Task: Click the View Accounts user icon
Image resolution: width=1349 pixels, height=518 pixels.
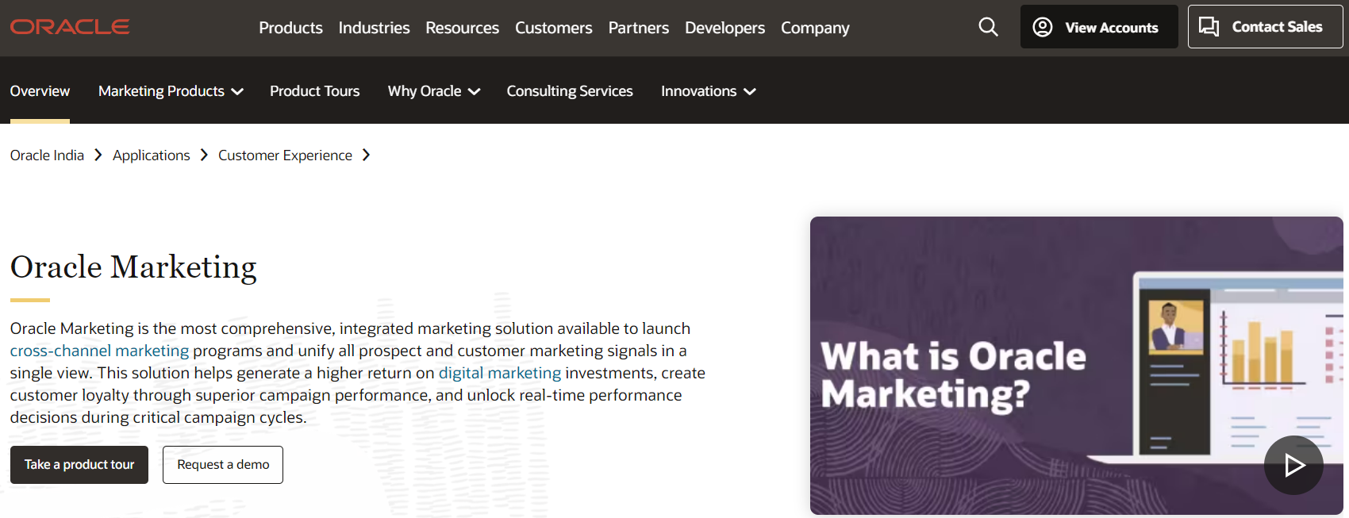Action: point(1043,27)
